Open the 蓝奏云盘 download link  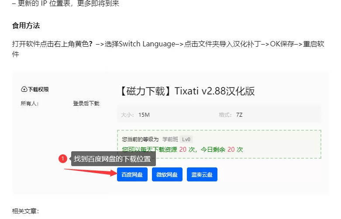tap(202, 174)
